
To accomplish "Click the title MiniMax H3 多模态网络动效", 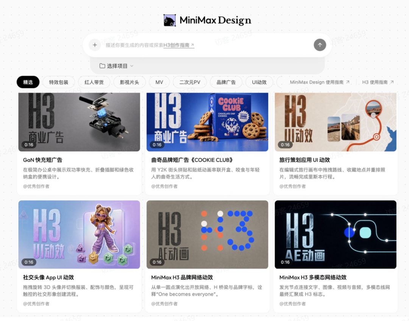I will (313, 277).
